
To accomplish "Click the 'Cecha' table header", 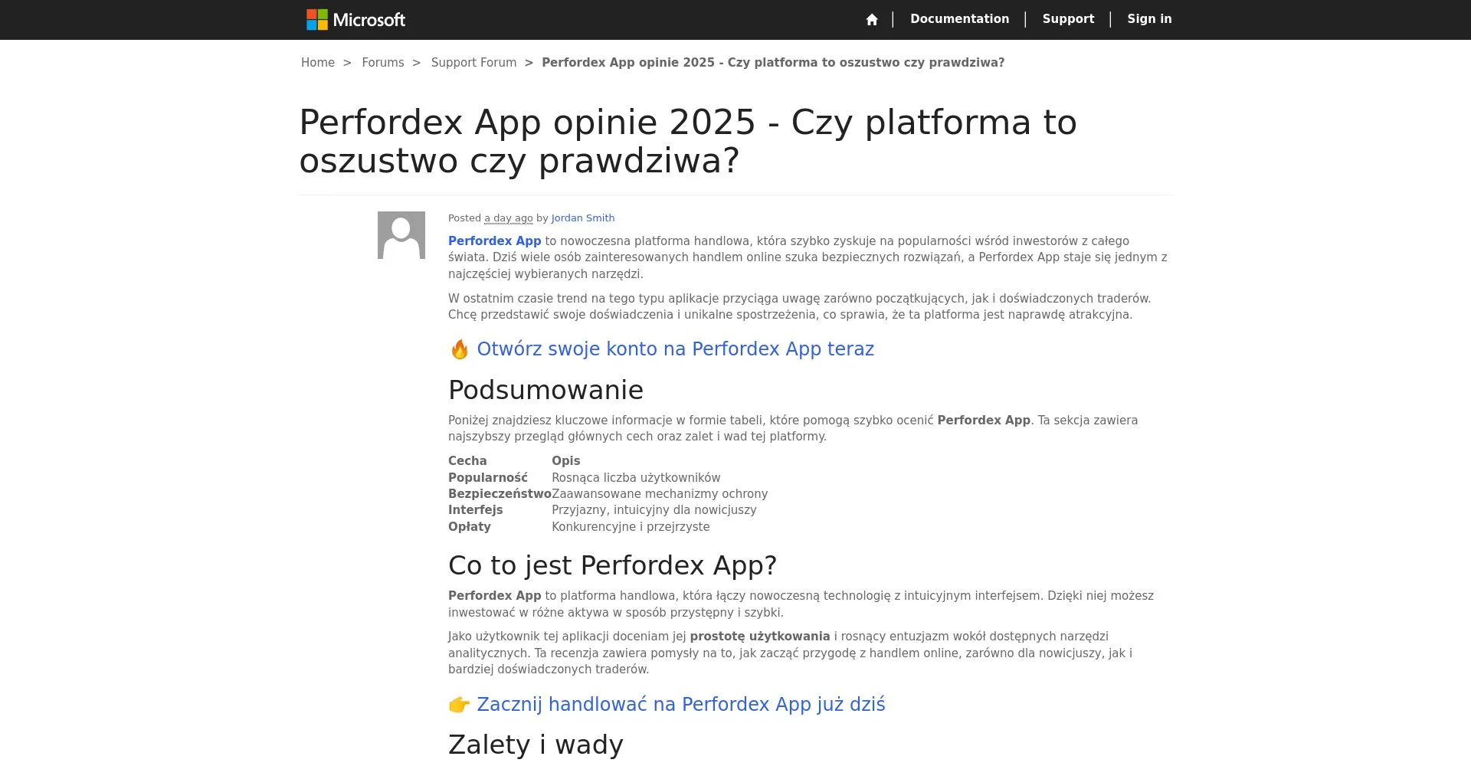I will [467, 461].
